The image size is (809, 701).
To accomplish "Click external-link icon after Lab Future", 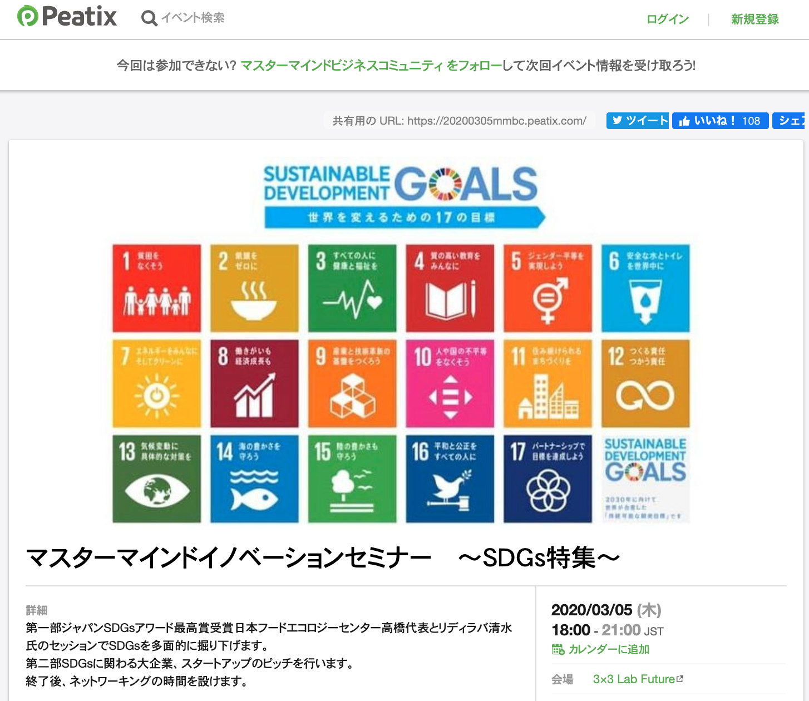I will click(680, 679).
